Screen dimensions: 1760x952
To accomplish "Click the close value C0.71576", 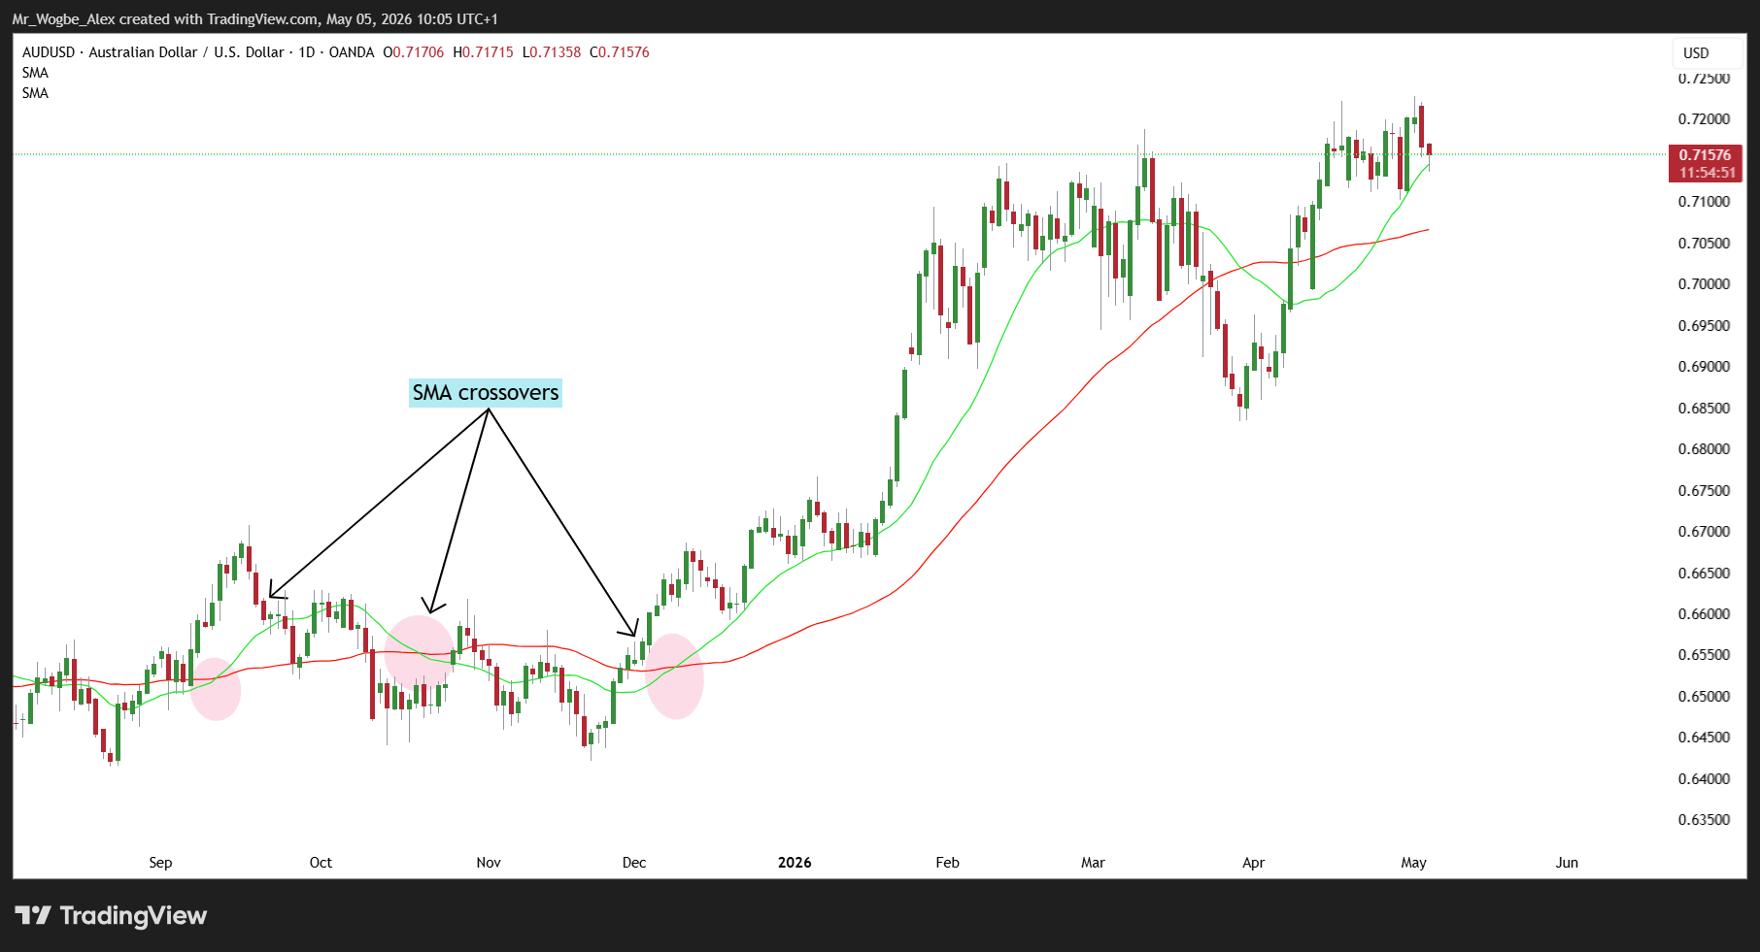I will [620, 52].
